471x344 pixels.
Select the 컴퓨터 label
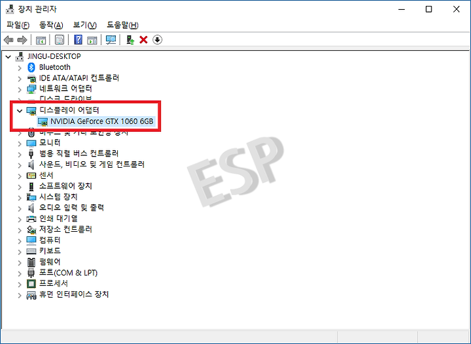coord(50,240)
